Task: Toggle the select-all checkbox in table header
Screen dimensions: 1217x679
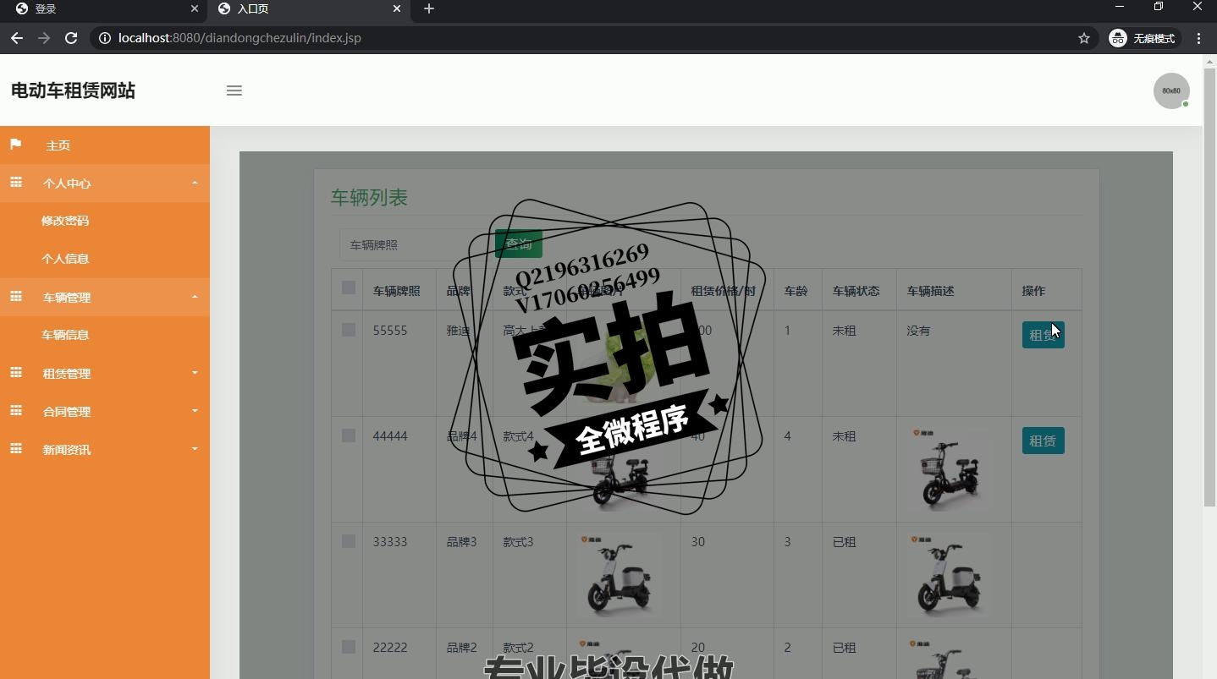Action: click(349, 287)
